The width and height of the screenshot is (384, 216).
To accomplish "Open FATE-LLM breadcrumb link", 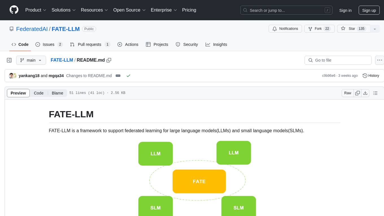I will (x=62, y=60).
